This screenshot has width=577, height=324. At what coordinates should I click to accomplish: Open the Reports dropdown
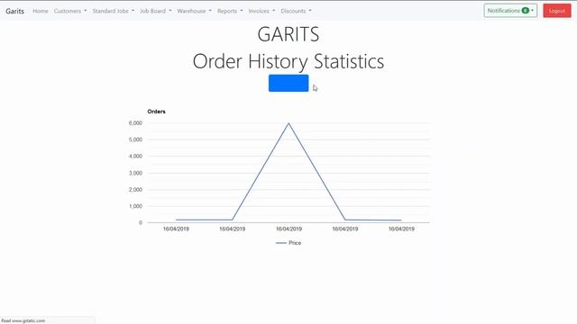[230, 11]
